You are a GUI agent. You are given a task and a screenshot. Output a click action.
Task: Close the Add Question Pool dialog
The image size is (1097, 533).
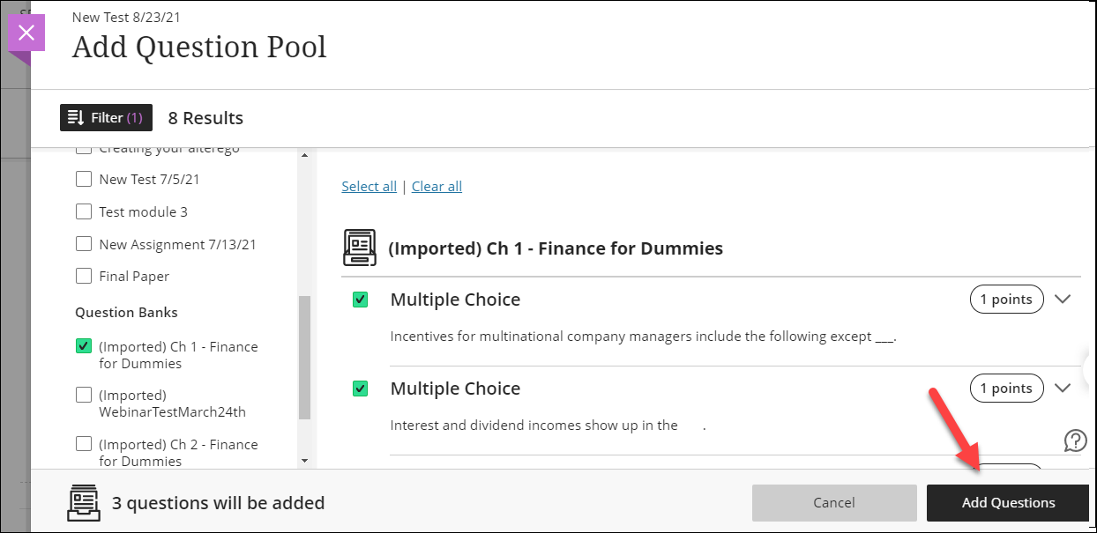pyautogui.click(x=26, y=32)
